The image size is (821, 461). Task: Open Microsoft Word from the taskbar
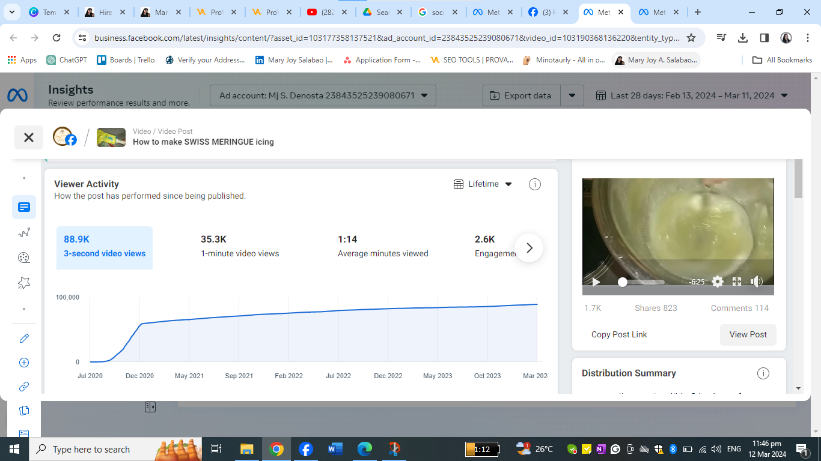click(x=335, y=449)
